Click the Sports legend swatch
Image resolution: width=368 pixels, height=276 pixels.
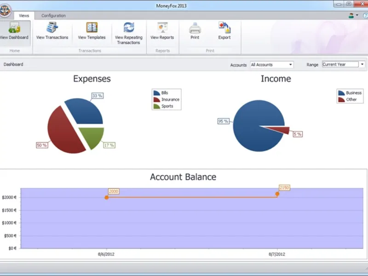(157, 106)
